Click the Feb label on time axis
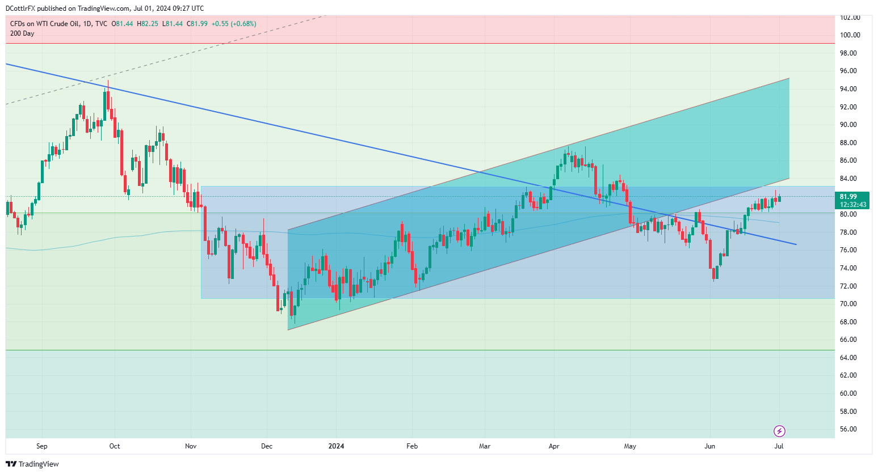 (412, 446)
